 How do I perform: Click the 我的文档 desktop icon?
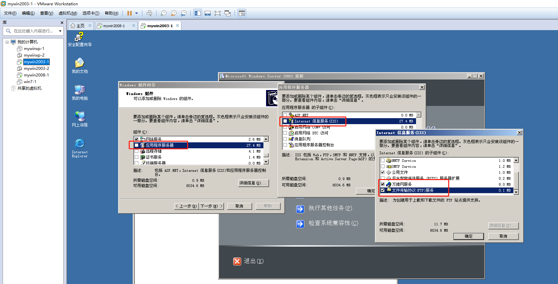pos(80,66)
